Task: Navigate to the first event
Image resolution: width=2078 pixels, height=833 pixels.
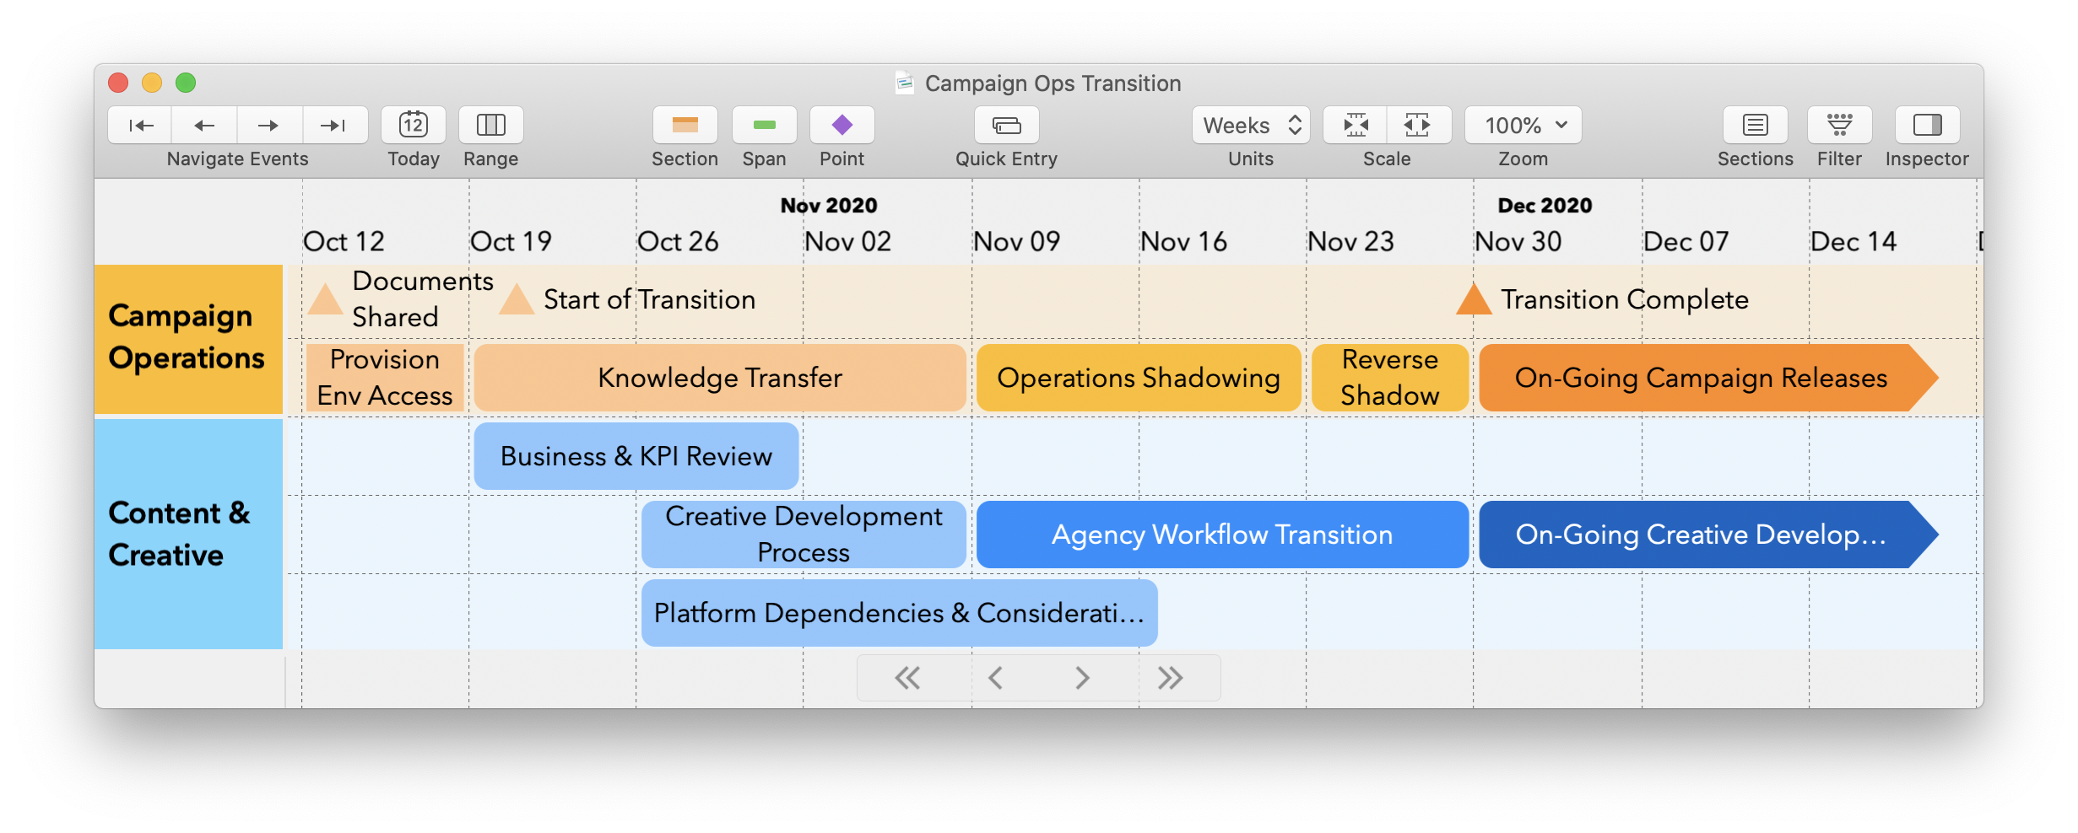Action: click(x=139, y=125)
